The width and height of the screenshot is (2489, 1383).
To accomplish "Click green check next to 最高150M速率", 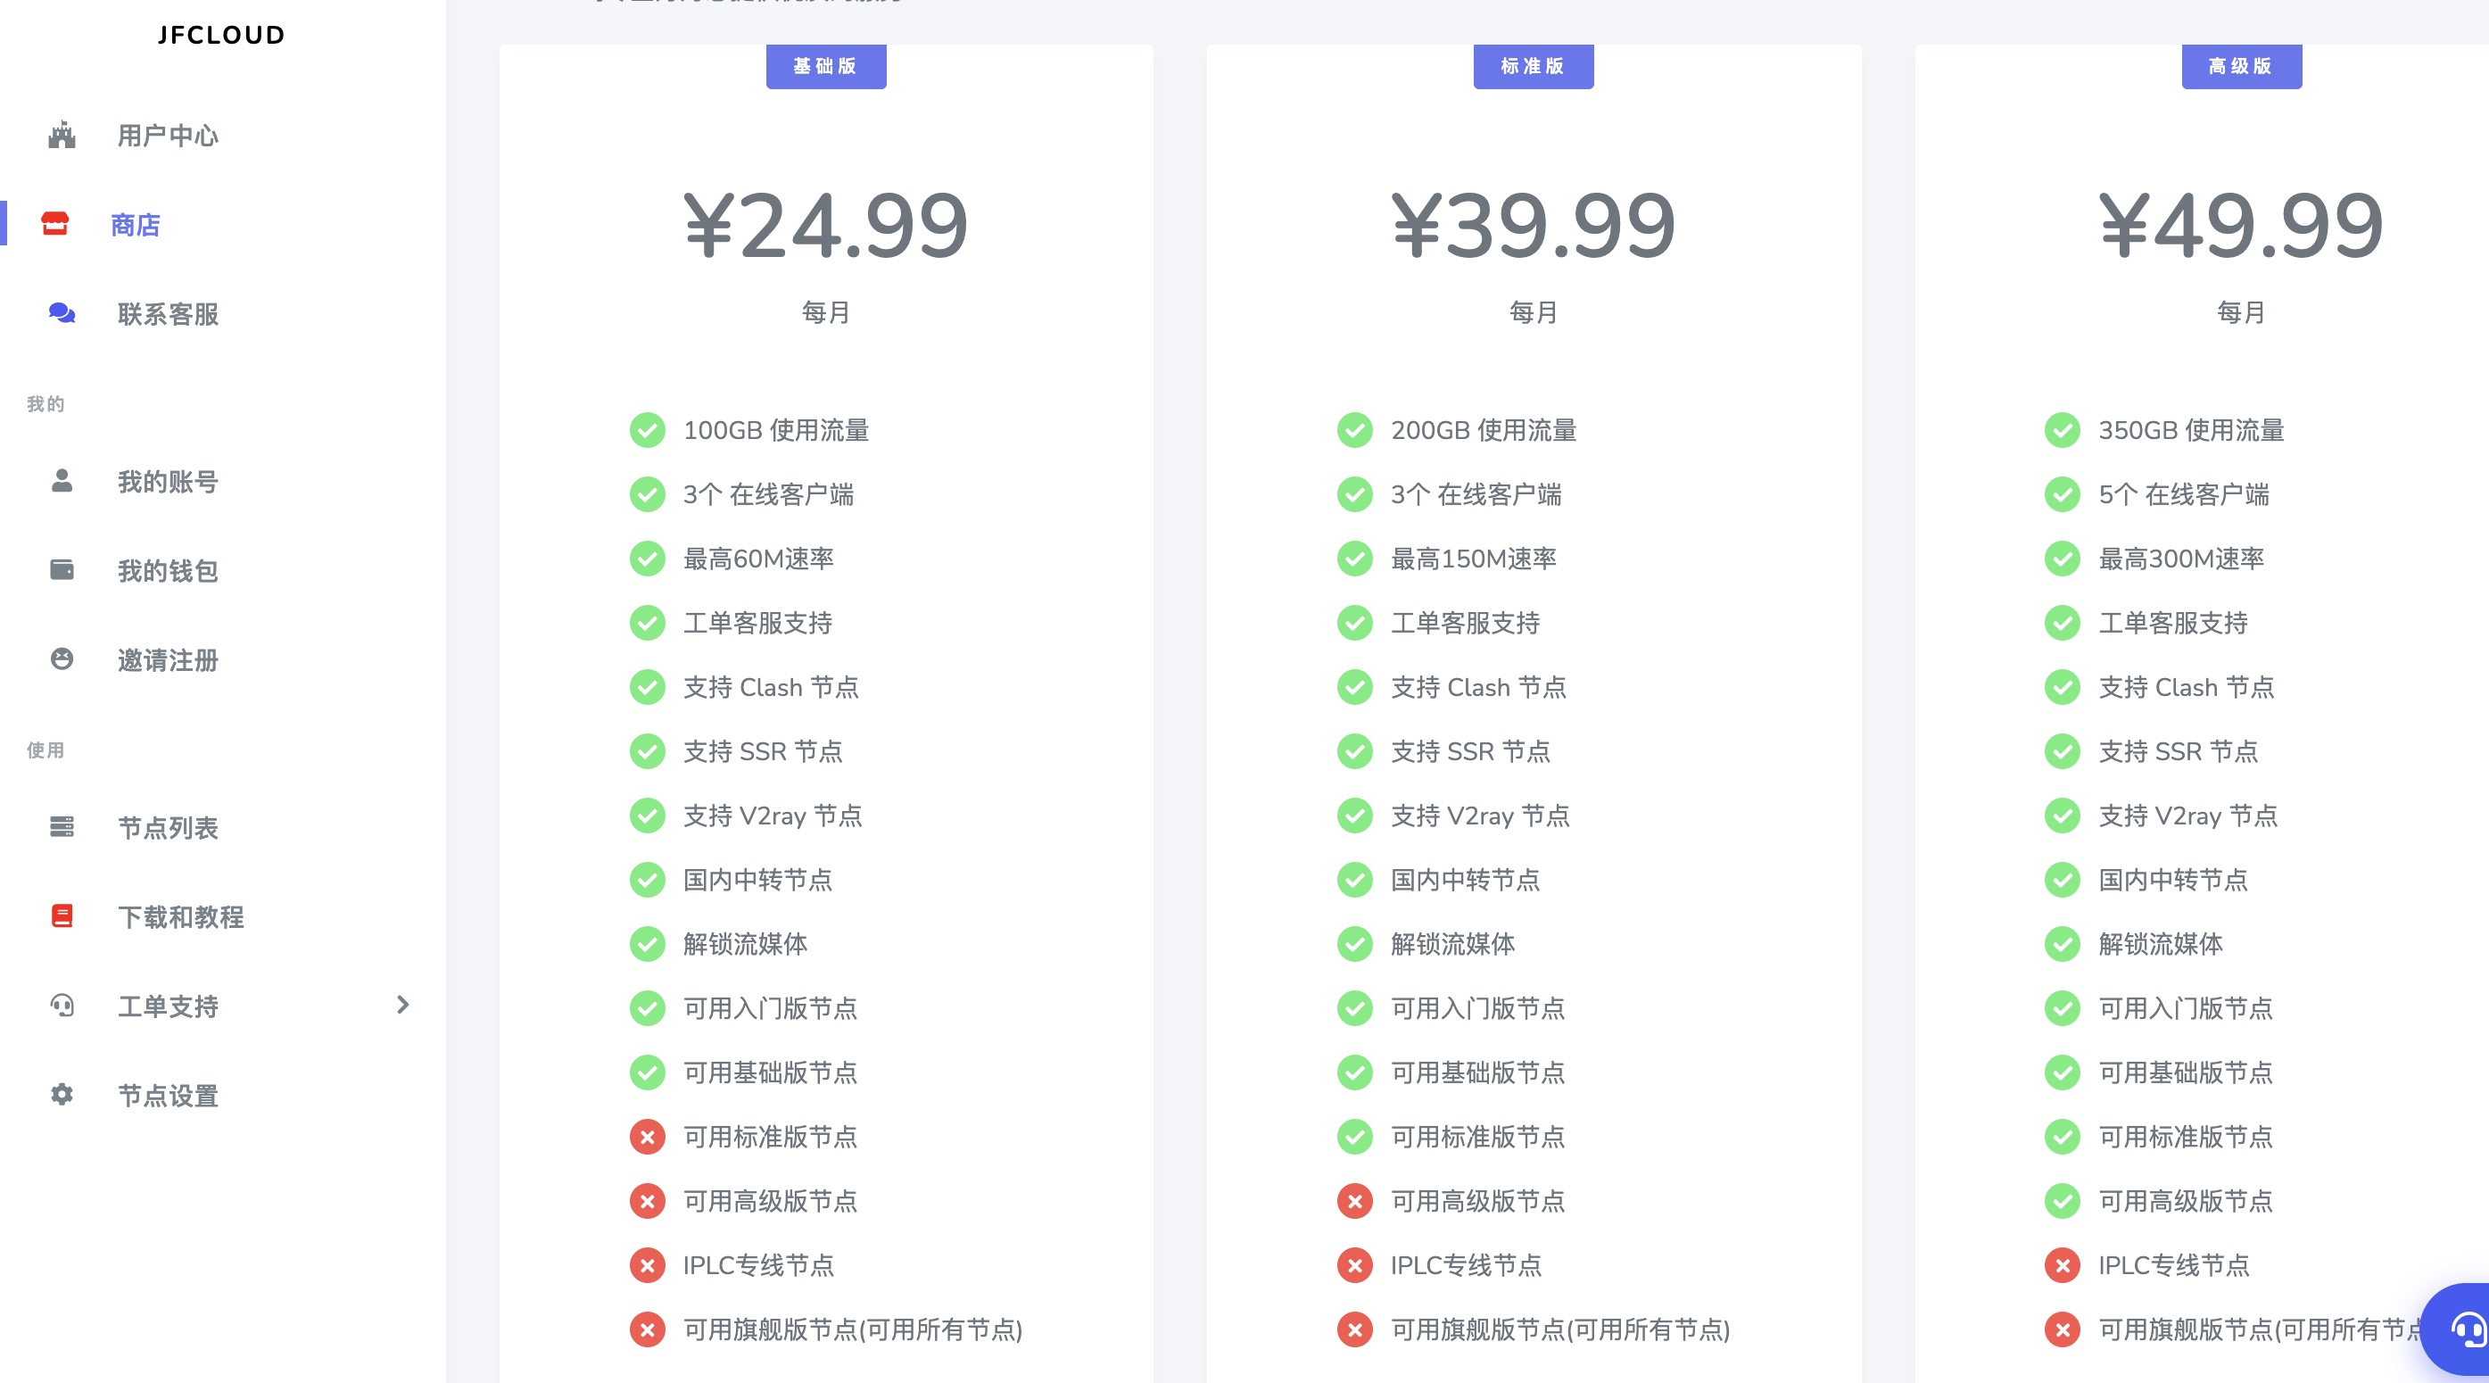I will point(1354,559).
